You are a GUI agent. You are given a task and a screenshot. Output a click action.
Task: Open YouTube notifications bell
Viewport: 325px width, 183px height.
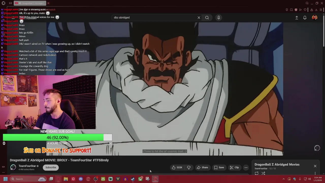(305, 18)
